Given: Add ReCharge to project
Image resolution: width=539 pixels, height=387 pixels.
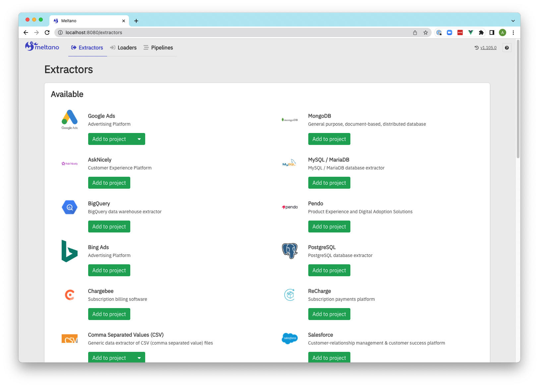Looking at the screenshot, I should 329,314.
